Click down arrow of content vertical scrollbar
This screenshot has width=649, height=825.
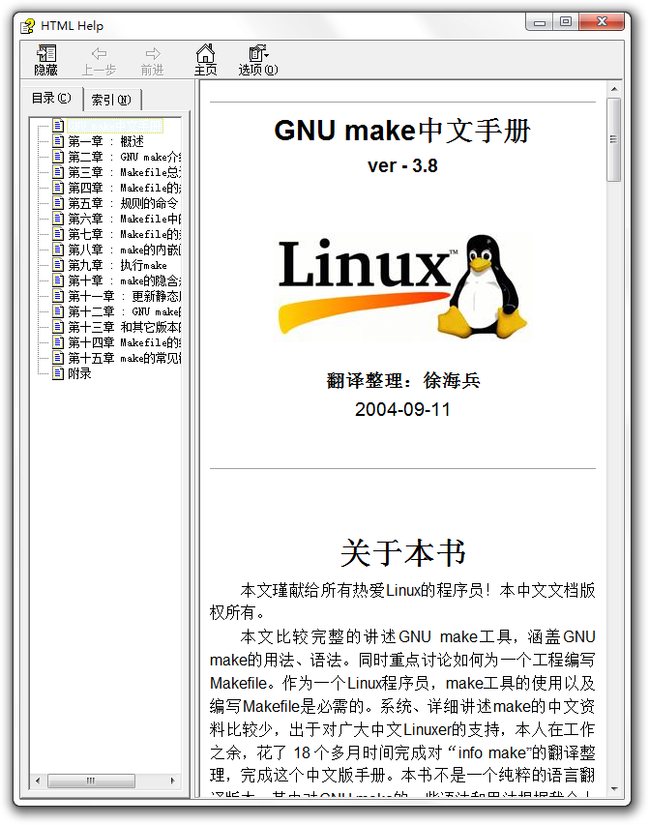coord(614,788)
